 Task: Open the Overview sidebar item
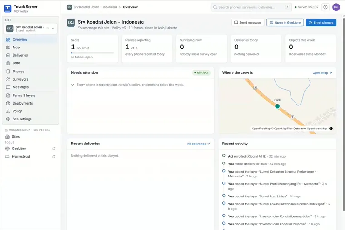pyautogui.click(x=30, y=39)
